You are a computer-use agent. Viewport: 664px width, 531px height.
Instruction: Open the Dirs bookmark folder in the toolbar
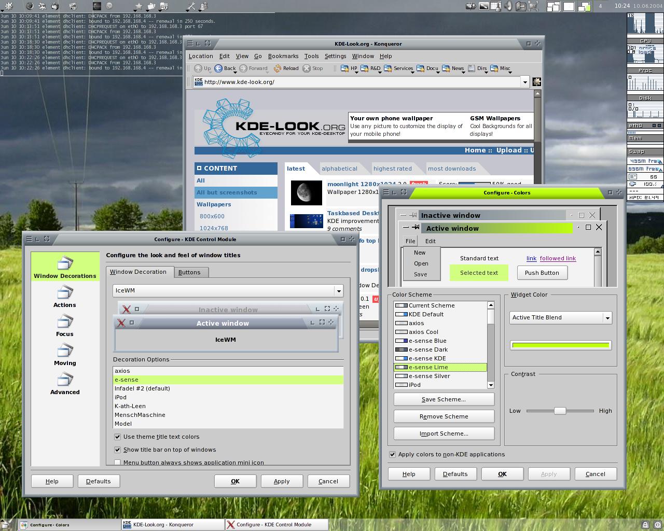[478, 68]
